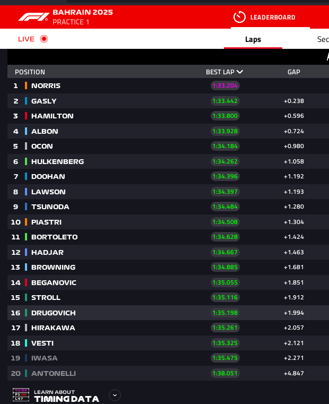Select the Gasly driver row
The width and height of the screenshot is (329, 404).
pyautogui.click(x=168, y=101)
